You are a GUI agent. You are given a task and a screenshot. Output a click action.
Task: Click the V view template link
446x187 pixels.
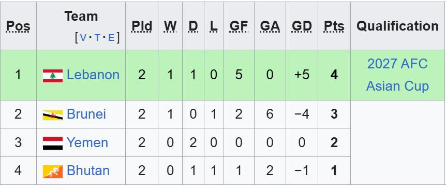coord(83,37)
